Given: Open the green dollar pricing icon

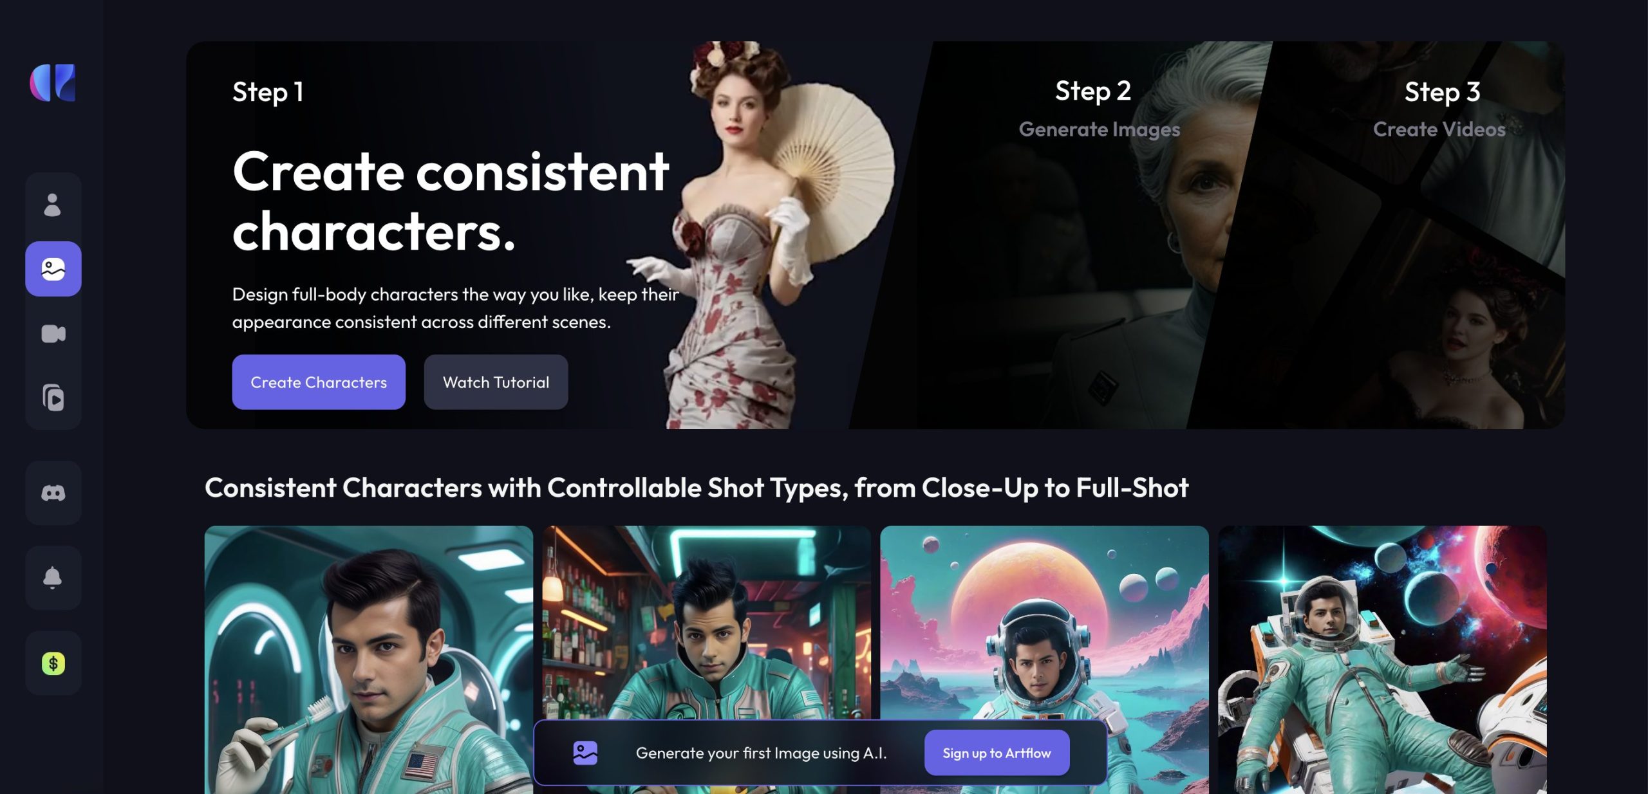Looking at the screenshot, I should tap(53, 663).
